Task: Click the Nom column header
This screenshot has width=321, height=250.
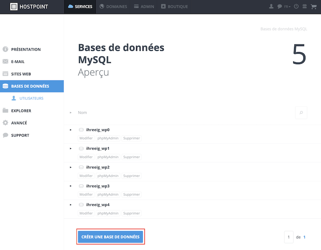Action: (x=82, y=113)
